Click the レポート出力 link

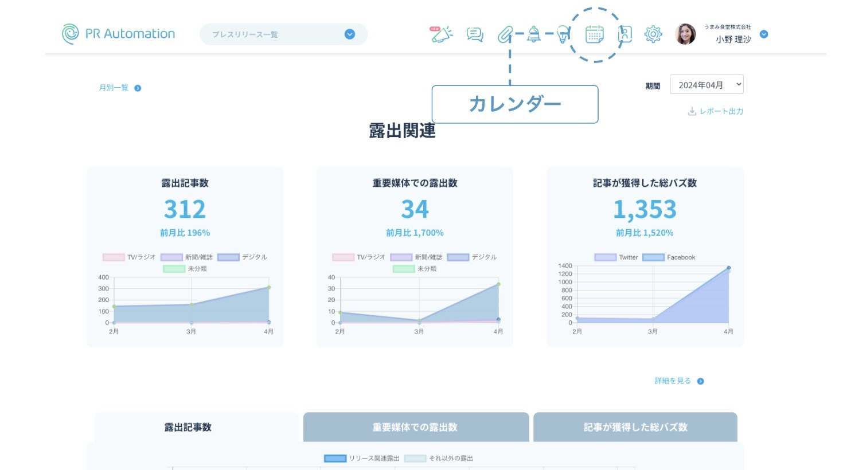(716, 111)
